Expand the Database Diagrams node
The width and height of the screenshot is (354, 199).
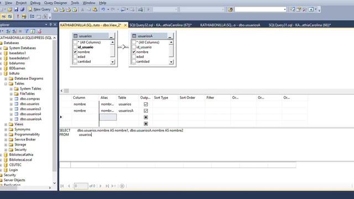(6, 78)
